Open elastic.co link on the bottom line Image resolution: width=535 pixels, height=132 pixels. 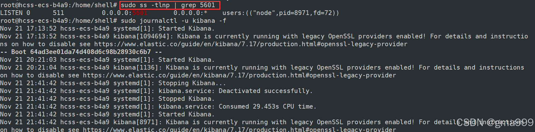coord(239,129)
